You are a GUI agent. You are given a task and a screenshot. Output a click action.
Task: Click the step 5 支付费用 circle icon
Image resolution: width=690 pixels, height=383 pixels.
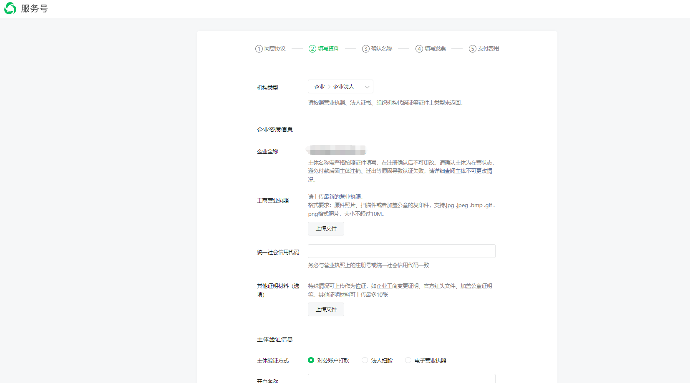pos(472,48)
